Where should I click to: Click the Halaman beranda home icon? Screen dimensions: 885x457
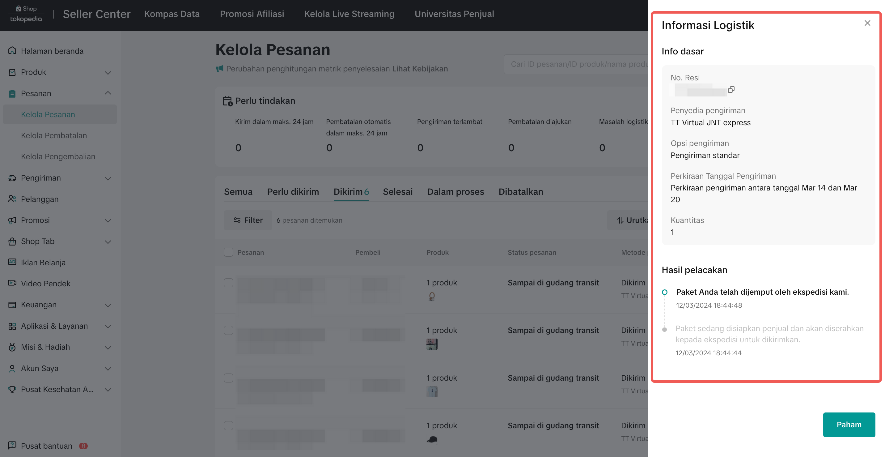[12, 50]
